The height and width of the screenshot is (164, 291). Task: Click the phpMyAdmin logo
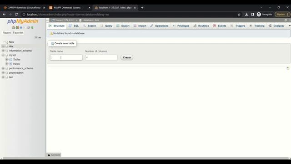tap(23, 21)
